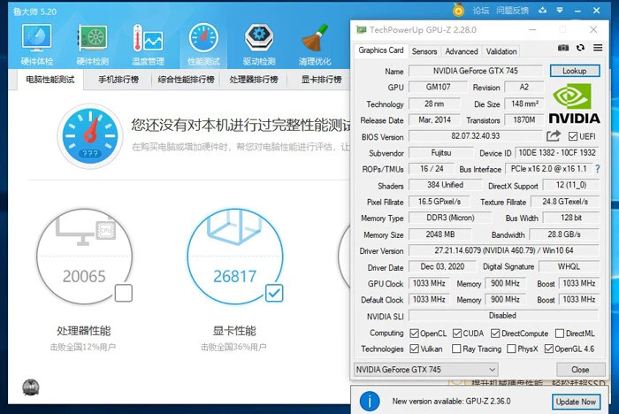Click the BIOS Version field 82.07.32.40.93
619x414 pixels.
(476, 136)
